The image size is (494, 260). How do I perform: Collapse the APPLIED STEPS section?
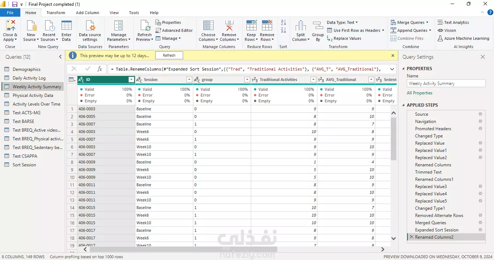[x=404, y=105]
